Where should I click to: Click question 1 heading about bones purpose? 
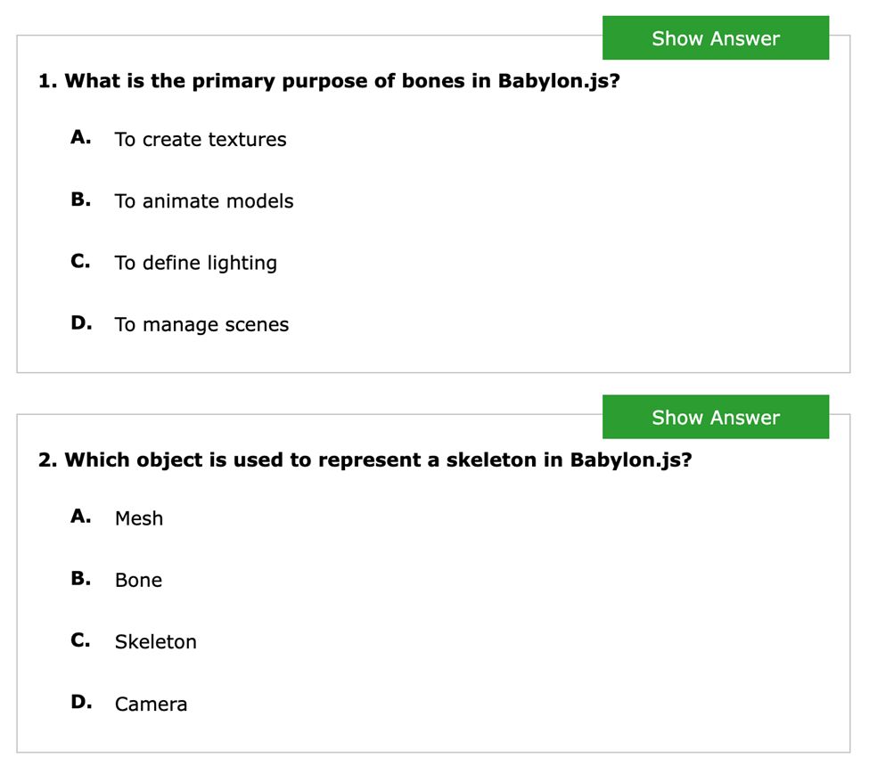329,81
